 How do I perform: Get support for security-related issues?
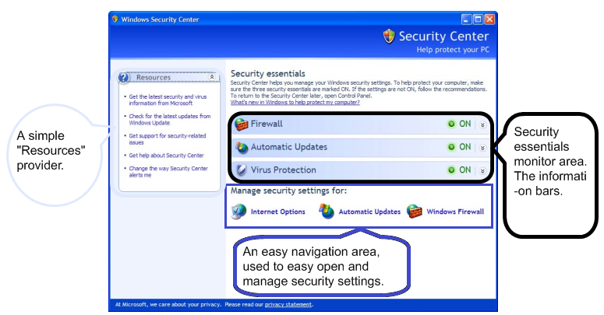coord(168,139)
